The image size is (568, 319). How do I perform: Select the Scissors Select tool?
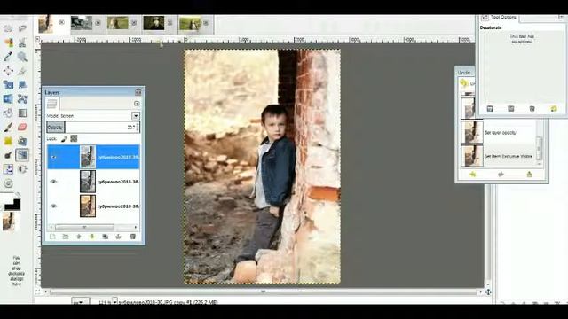(x=22, y=43)
